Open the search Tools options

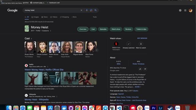coord(95,17)
